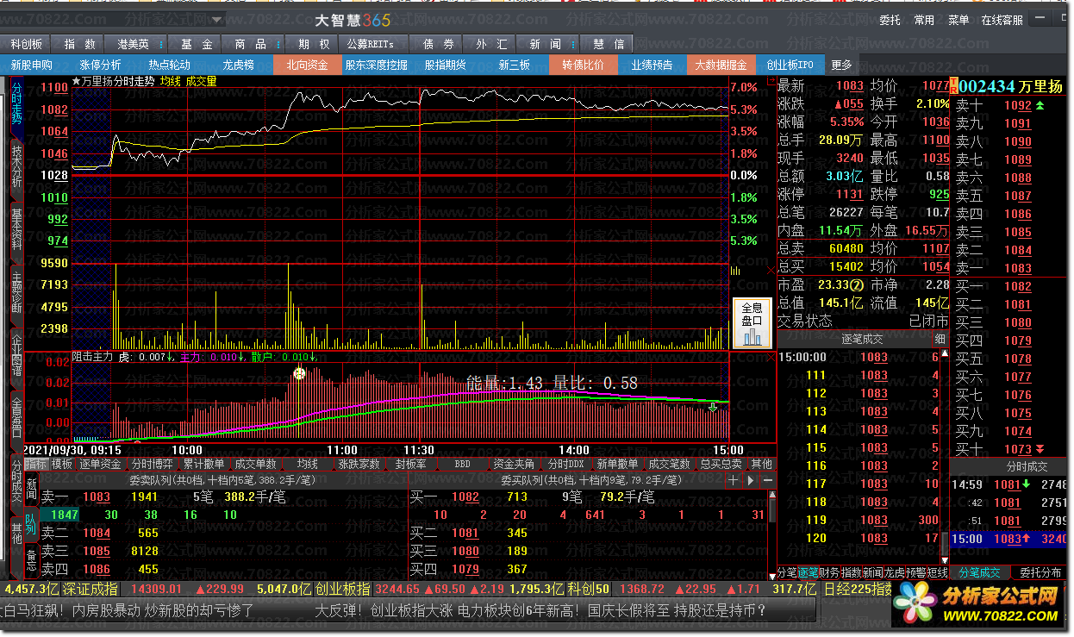This screenshot has width=1074, height=637.
Task: Open 在线客服 menu
Action: click(x=1002, y=20)
